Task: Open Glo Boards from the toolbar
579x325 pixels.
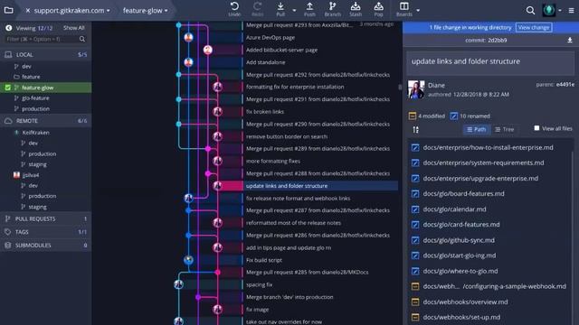Action: (x=404, y=9)
